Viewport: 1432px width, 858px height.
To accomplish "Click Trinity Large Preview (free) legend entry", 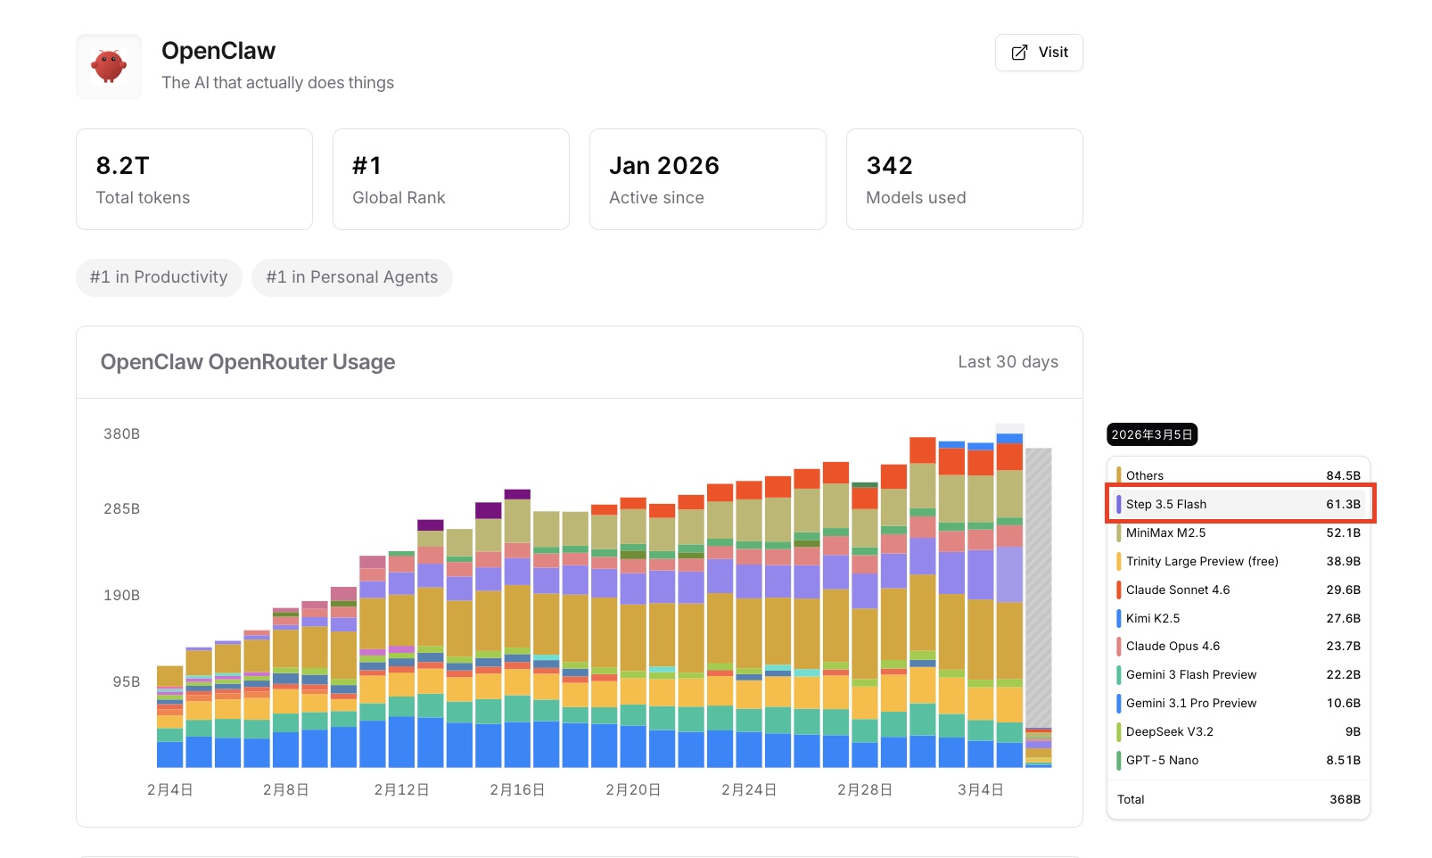I will pos(1239,561).
